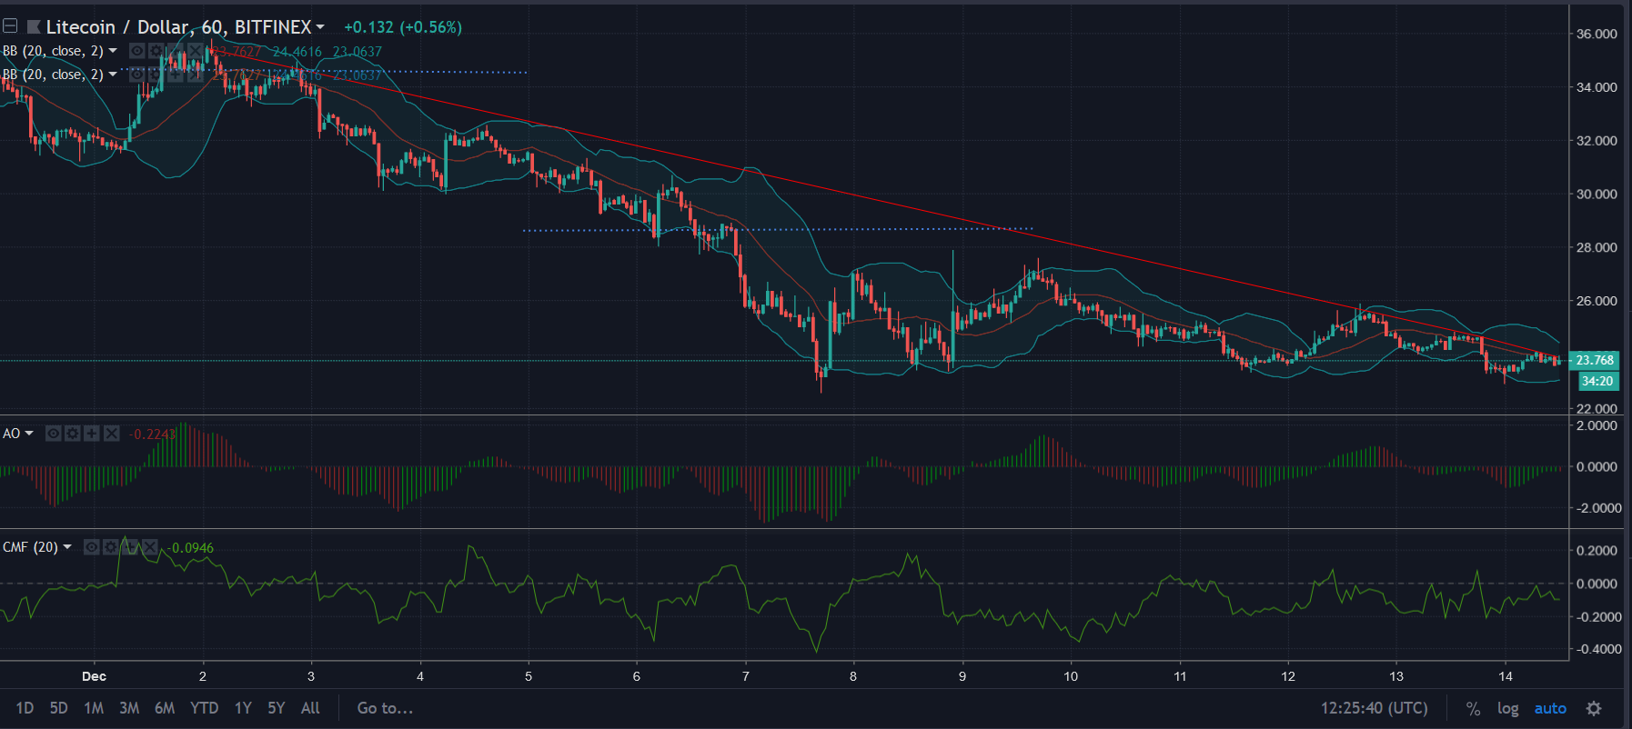
Task: Select the 5Y time range
Action: click(277, 708)
